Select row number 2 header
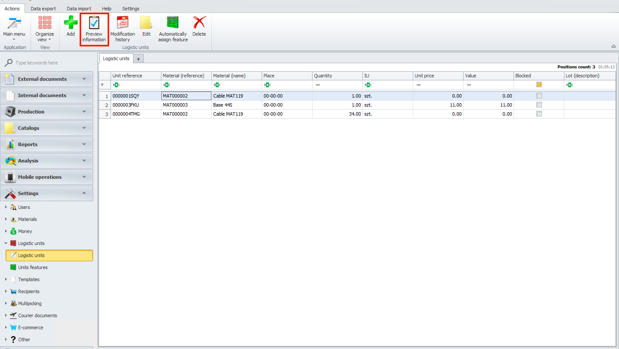Image resolution: width=619 pixels, height=349 pixels. [x=105, y=105]
